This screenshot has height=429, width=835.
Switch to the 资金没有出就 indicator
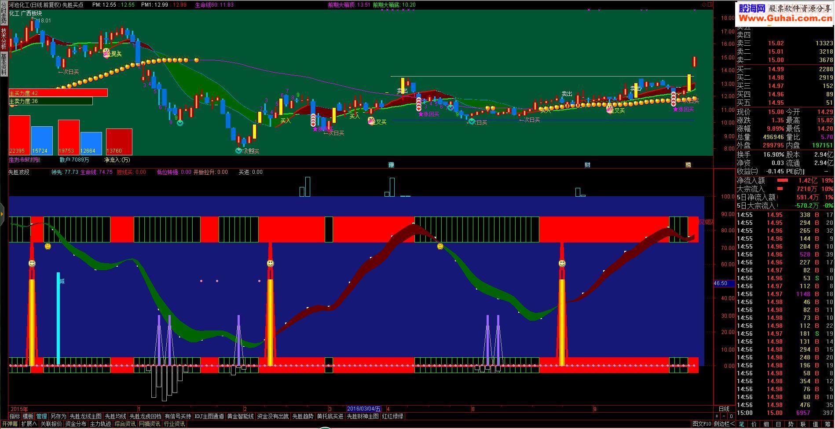click(273, 416)
